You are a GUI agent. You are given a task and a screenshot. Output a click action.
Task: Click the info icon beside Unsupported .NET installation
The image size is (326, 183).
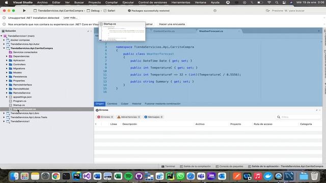[4, 18]
